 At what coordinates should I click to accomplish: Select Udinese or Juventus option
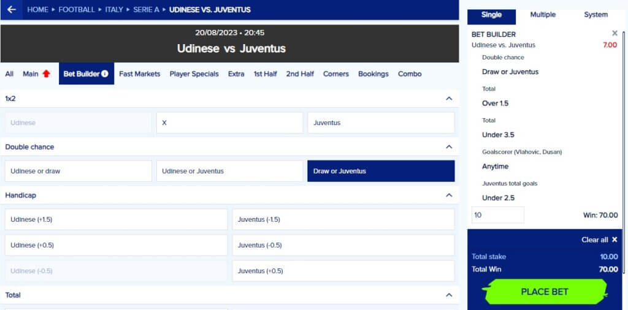click(x=229, y=171)
